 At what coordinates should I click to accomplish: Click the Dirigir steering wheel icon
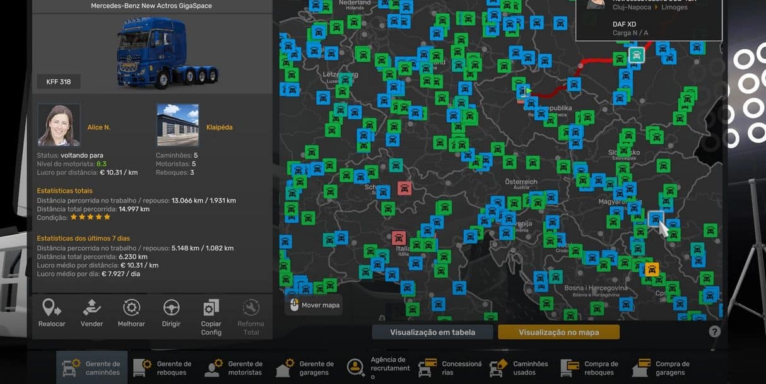coord(171,308)
